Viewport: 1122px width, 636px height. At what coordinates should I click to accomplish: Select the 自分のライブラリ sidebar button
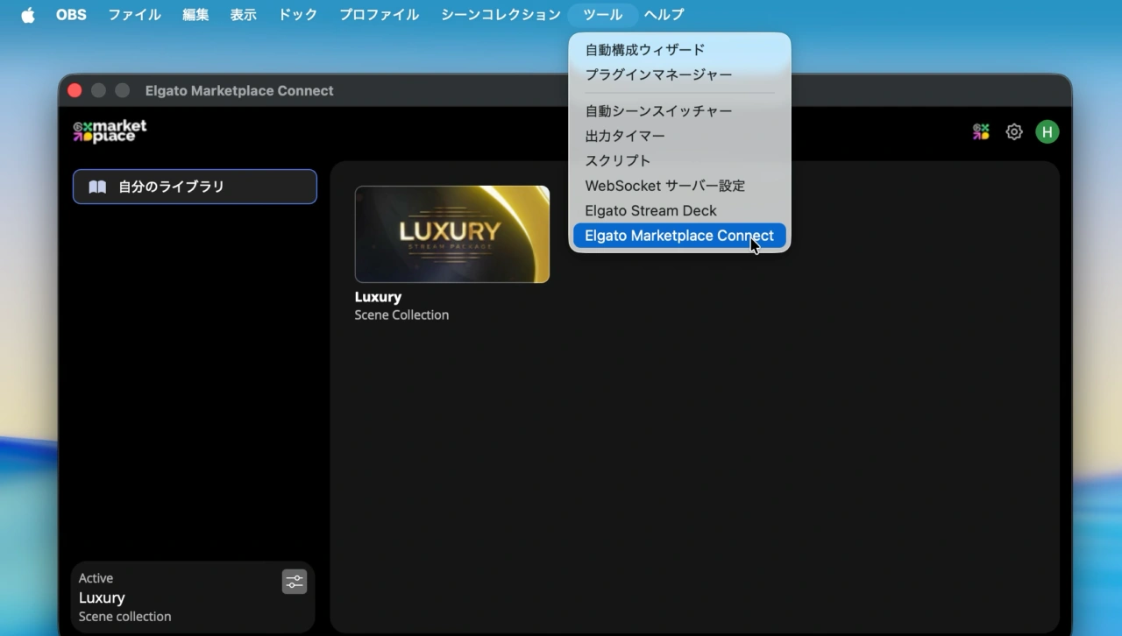[x=195, y=186]
